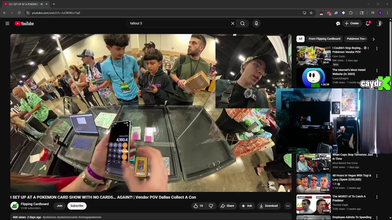The image size is (392, 220).
Task: Open the When Cops Stop Terrorists title
Action: tap(352, 157)
